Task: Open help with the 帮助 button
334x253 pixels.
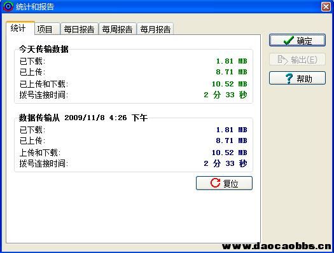Action: 297,78
